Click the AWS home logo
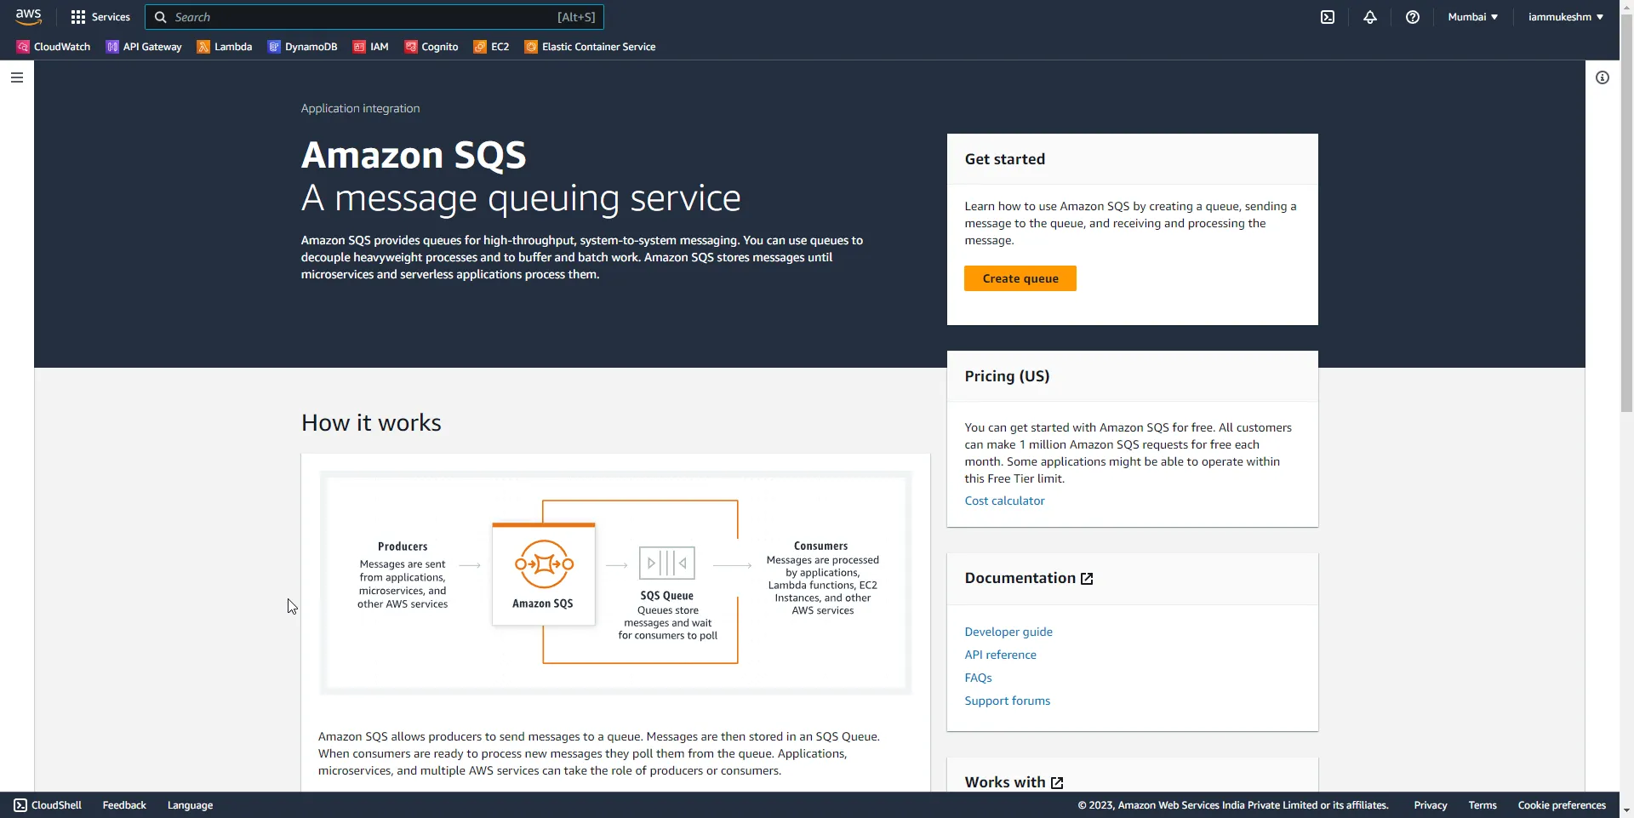The width and height of the screenshot is (1634, 818). (x=28, y=16)
